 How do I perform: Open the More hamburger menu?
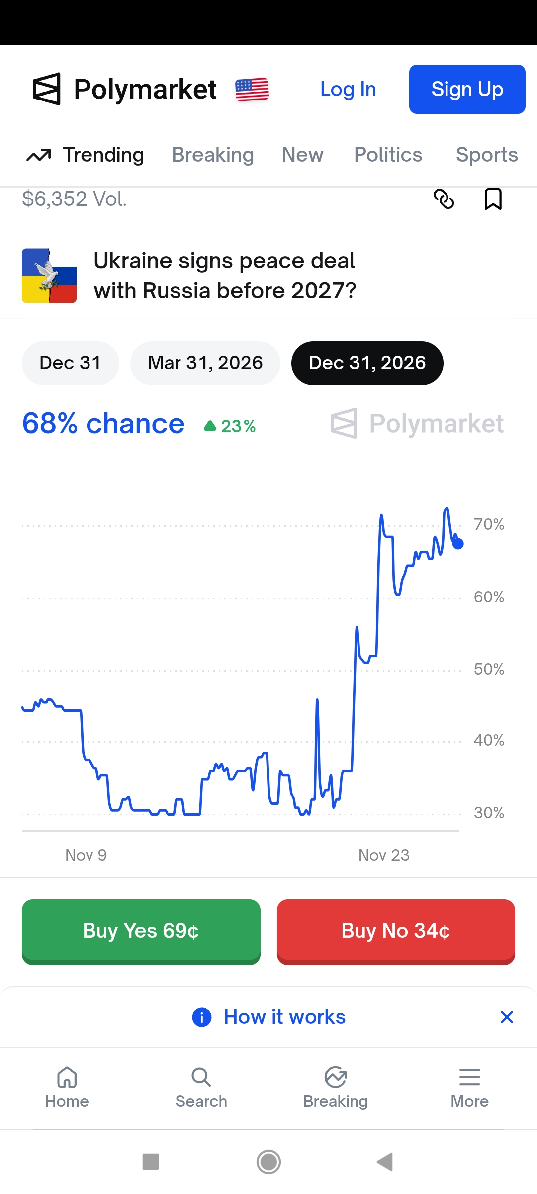pos(470,1087)
